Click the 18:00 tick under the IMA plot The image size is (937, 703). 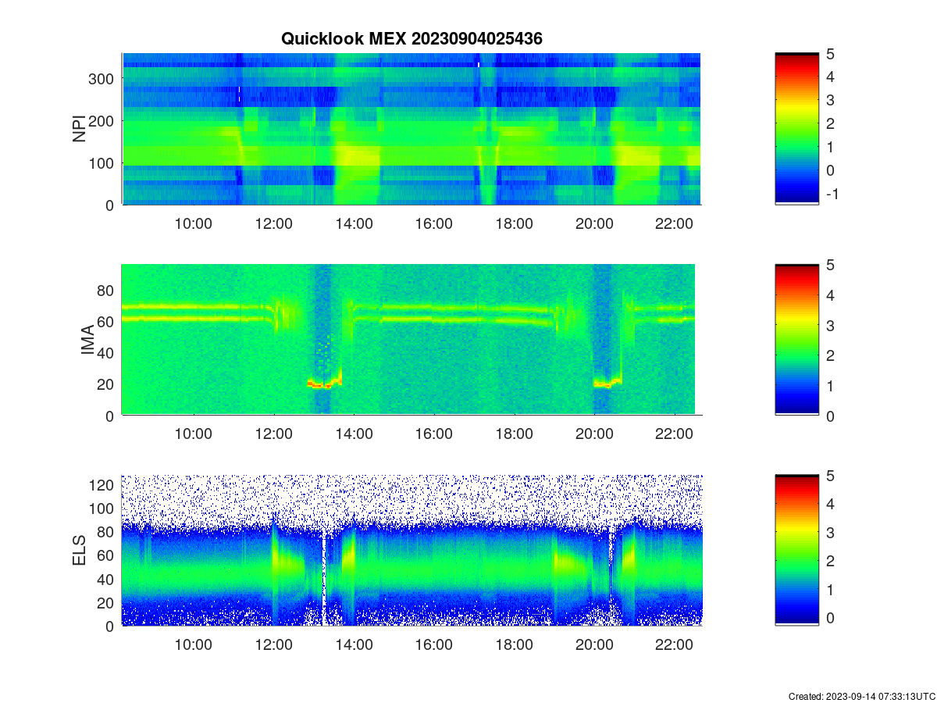tap(515, 434)
